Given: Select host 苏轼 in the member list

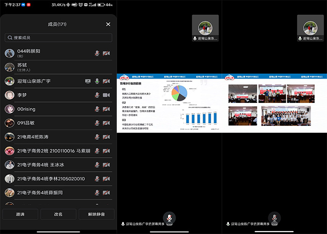Looking at the screenshot, I should click(47, 67).
